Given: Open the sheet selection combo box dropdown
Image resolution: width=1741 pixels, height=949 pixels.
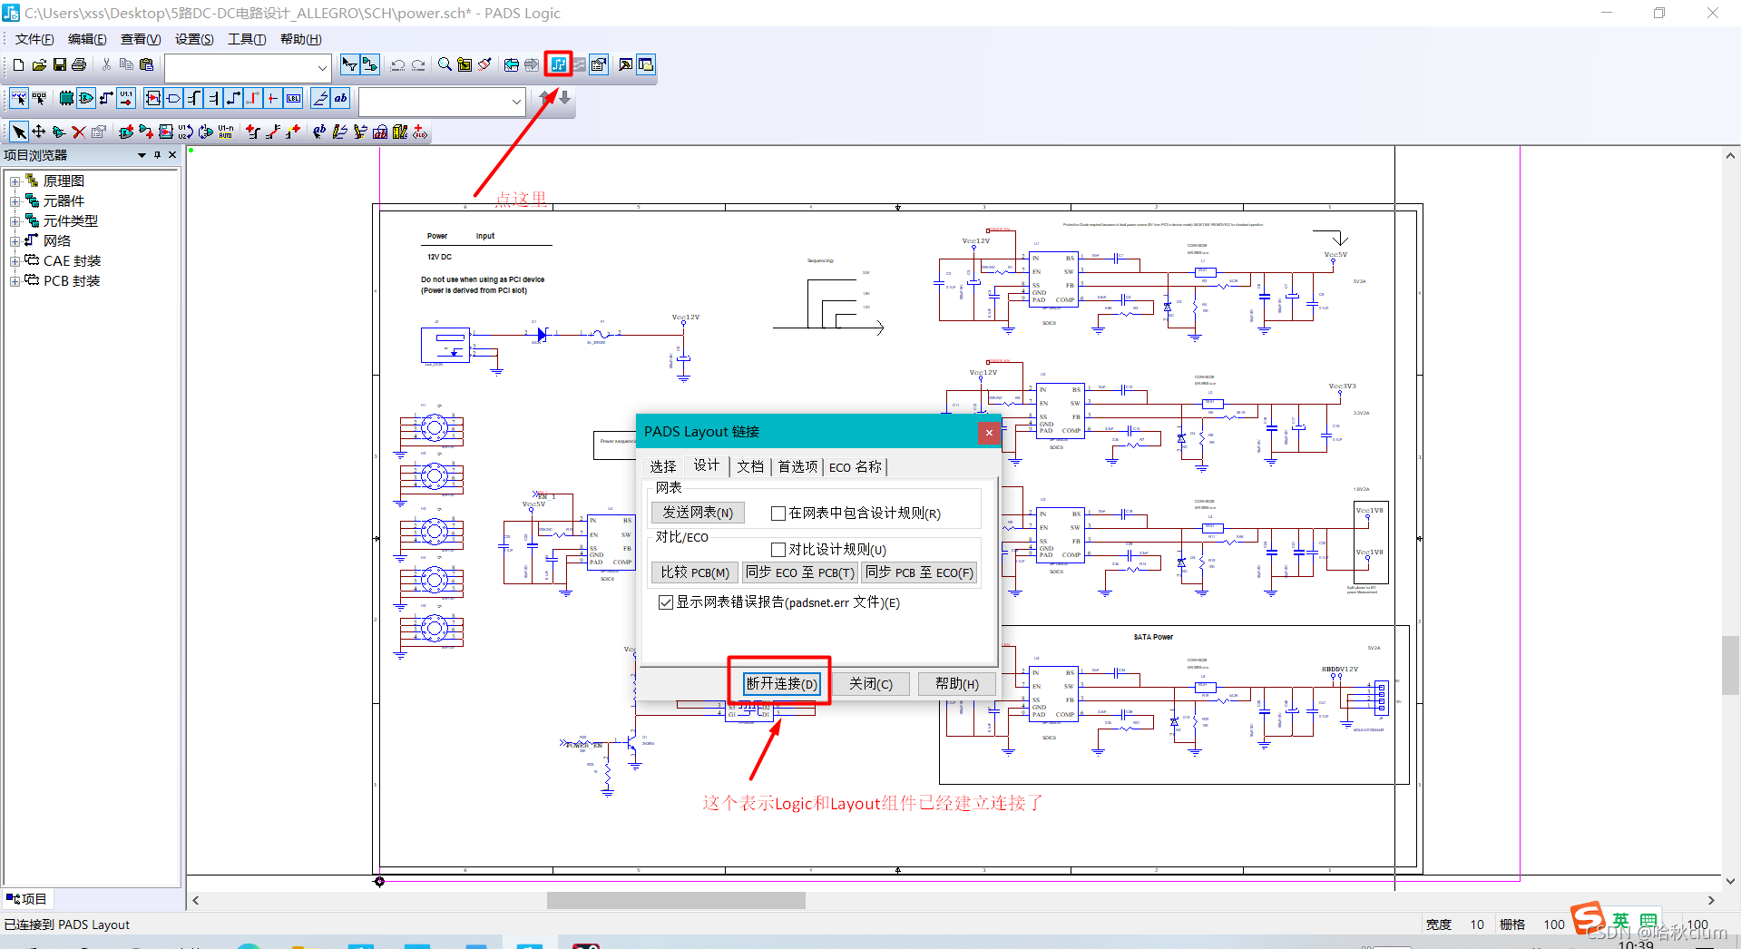Looking at the screenshot, I should pos(322,67).
